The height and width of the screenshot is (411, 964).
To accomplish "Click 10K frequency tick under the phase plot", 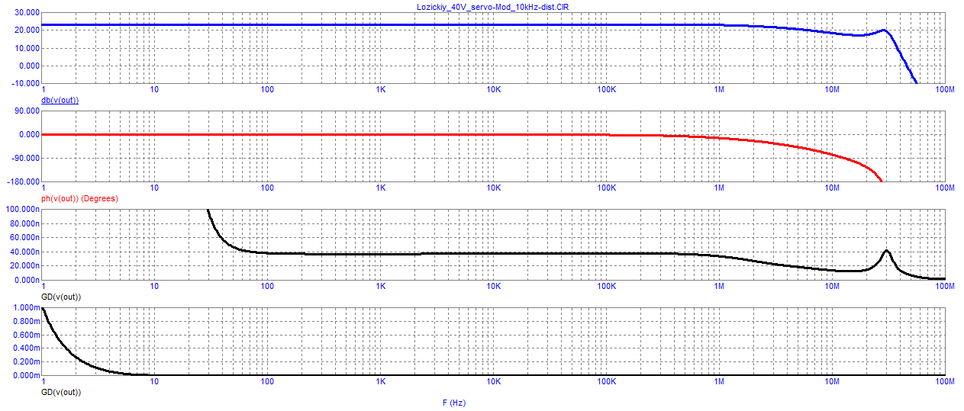I will [x=493, y=188].
